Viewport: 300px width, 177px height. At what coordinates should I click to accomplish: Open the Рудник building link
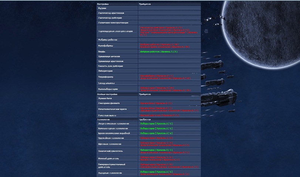point(102,8)
